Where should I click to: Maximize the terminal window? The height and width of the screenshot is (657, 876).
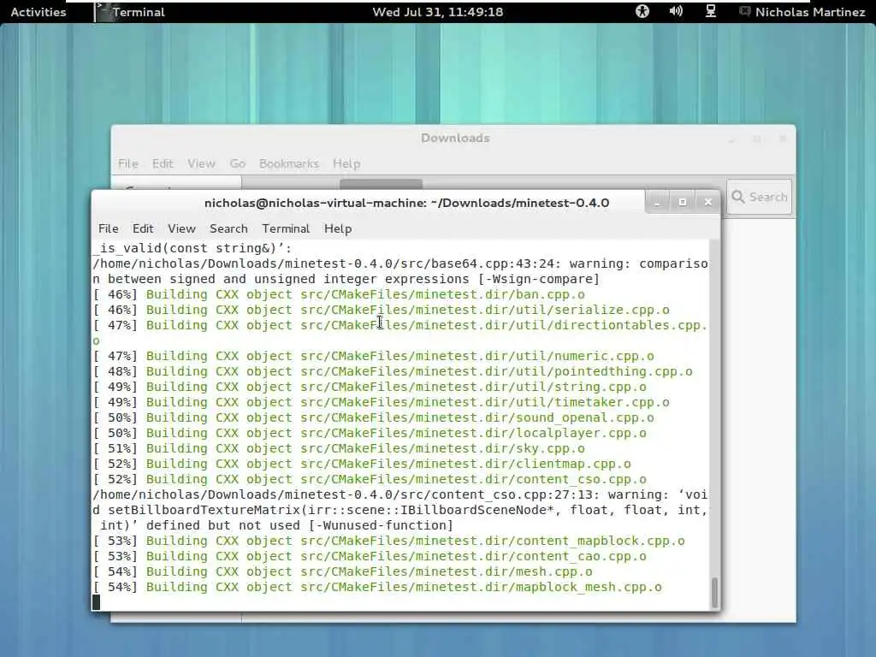point(683,202)
